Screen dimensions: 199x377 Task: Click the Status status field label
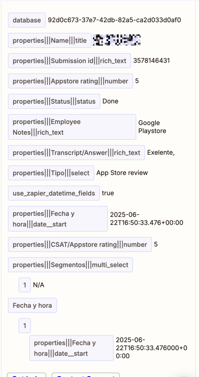click(54, 101)
